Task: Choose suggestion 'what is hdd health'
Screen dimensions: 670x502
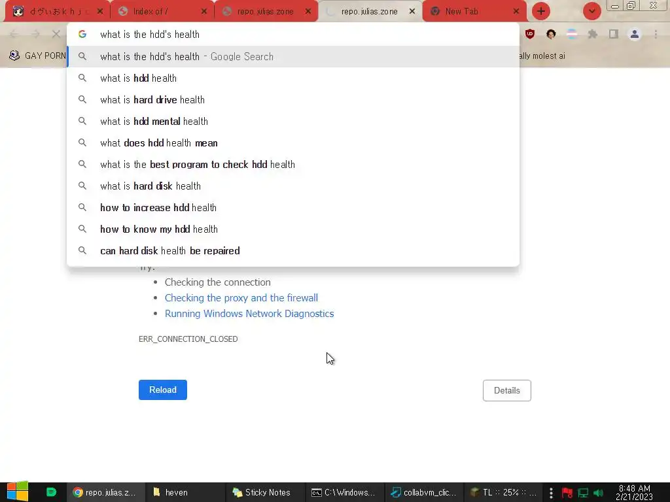Action: 293,78
